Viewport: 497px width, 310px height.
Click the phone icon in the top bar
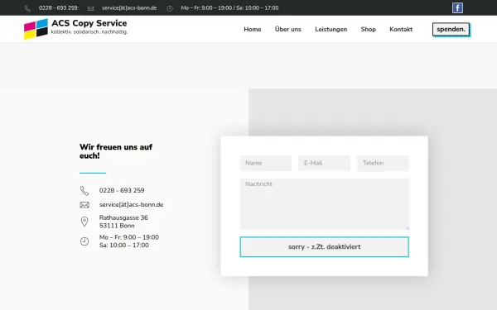coord(28,8)
